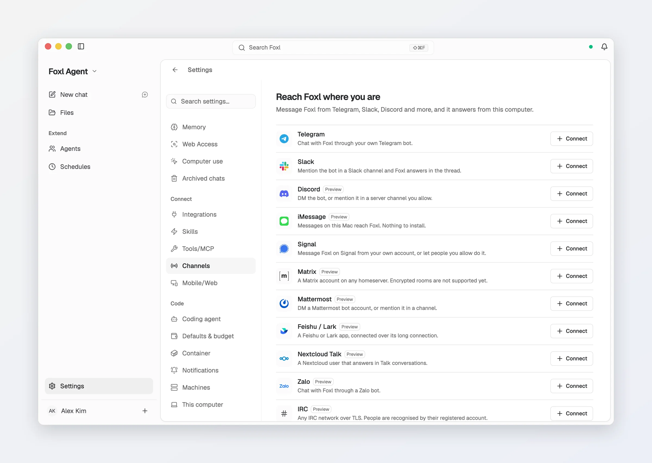
Task: Open Schedules in the sidebar
Action: tap(99, 167)
